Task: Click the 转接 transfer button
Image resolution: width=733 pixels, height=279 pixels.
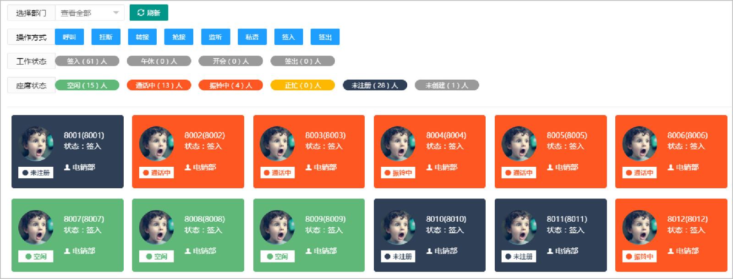Action: (142, 37)
